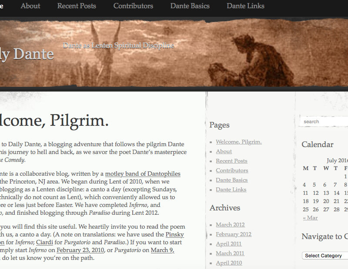Screen dimensions: 348x269
Task: Click the sidebar Welcome, Pilgrim. page link
Action: coord(239,142)
